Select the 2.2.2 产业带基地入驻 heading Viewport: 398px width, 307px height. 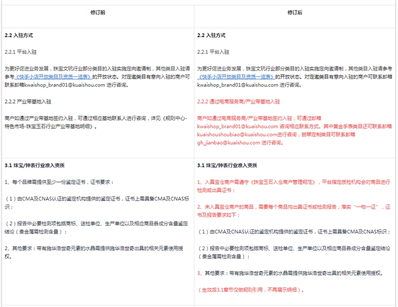tap(28, 101)
